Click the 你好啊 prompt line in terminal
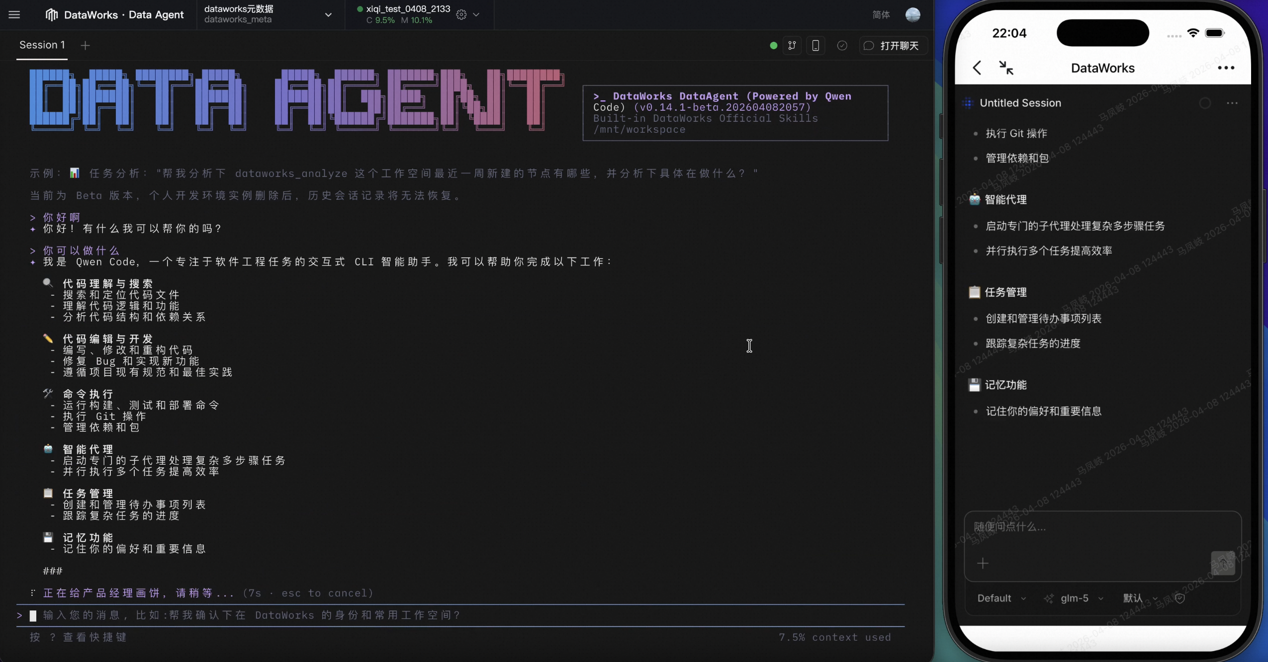This screenshot has width=1268, height=662. click(x=55, y=217)
